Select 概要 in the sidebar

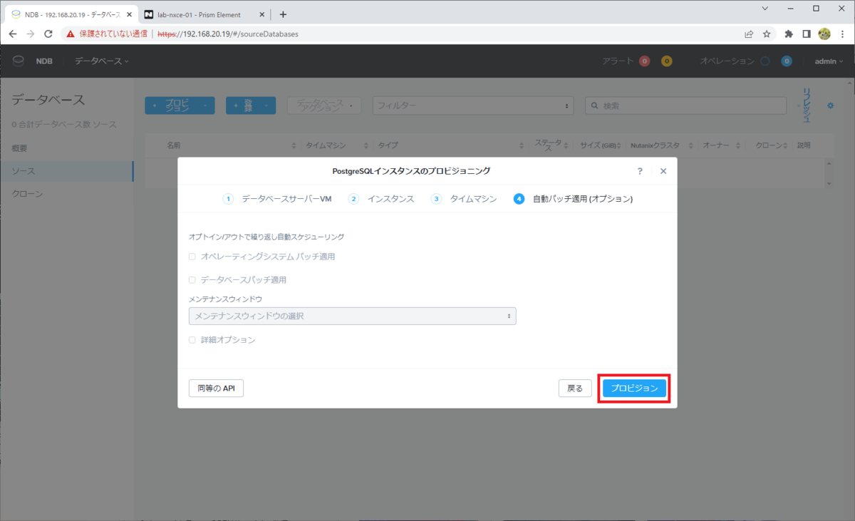pyautogui.click(x=66, y=148)
